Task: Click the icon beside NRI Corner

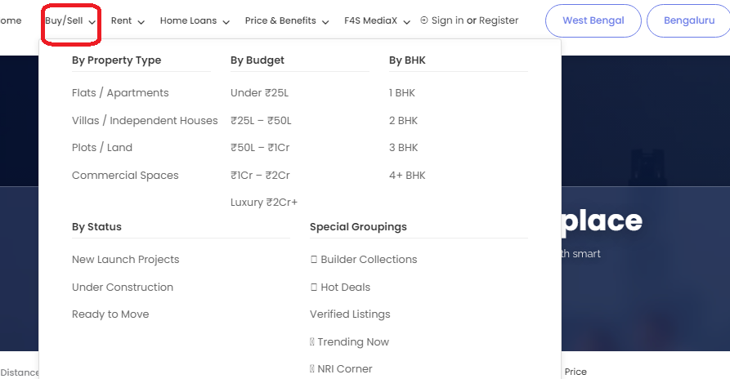Action: 312,369
